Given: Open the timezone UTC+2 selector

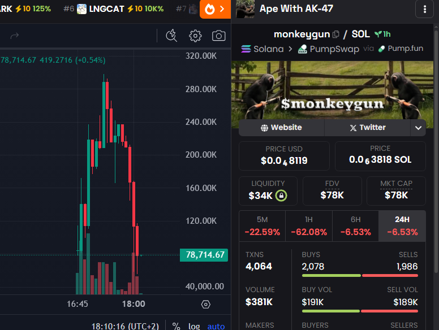Looking at the screenshot, I should coord(125,326).
